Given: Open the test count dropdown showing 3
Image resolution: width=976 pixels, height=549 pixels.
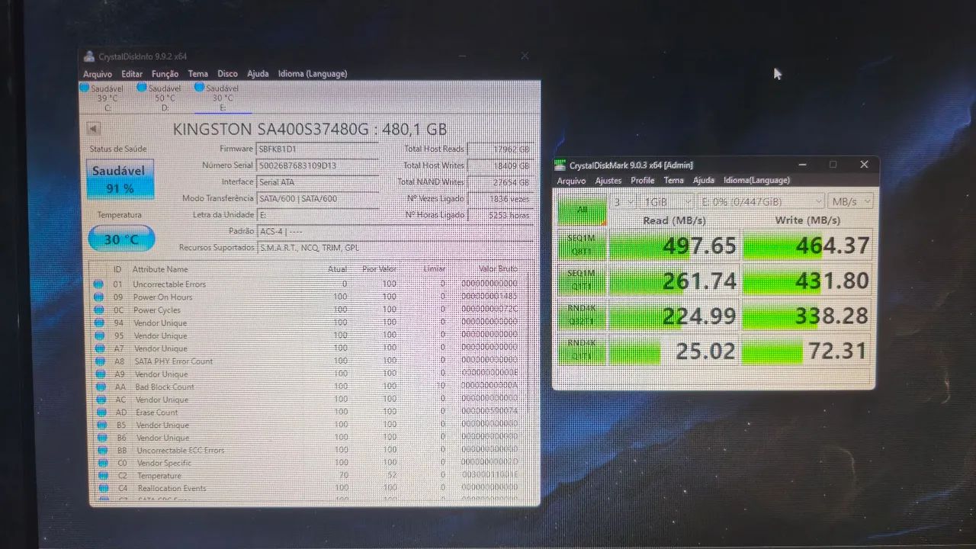Looking at the screenshot, I should [625, 201].
